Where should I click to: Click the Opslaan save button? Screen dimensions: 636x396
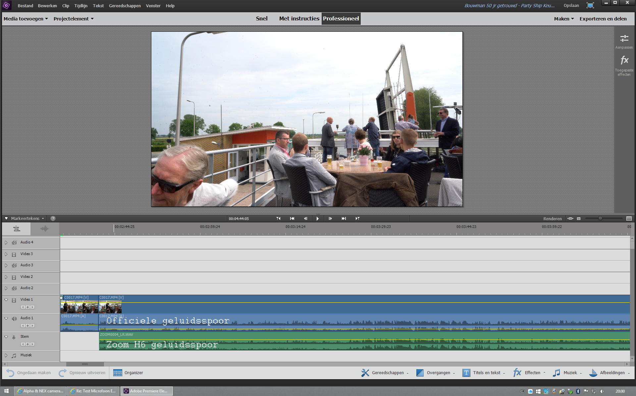[x=571, y=6]
